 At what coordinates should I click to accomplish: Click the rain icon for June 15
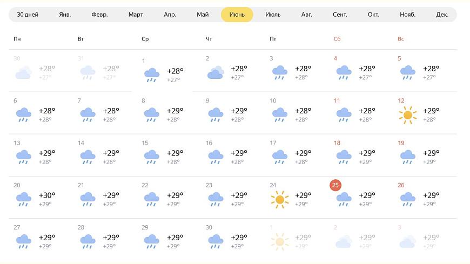(152, 157)
